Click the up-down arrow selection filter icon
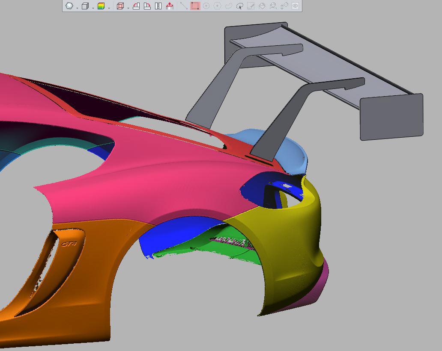Screen dimensions: 442x351 (284, 6)
